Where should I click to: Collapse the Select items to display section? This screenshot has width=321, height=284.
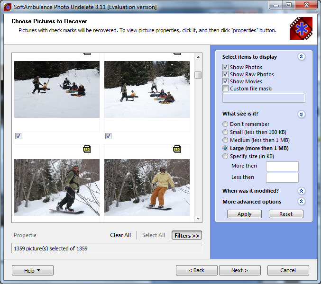pyautogui.click(x=302, y=57)
